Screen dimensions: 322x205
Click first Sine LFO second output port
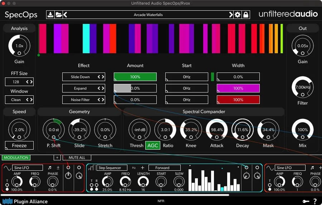[x=79, y=167]
